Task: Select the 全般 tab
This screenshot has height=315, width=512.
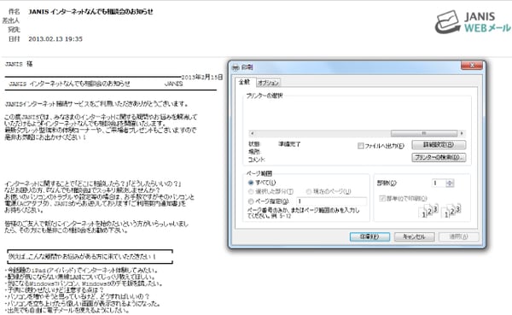Action: click(244, 82)
